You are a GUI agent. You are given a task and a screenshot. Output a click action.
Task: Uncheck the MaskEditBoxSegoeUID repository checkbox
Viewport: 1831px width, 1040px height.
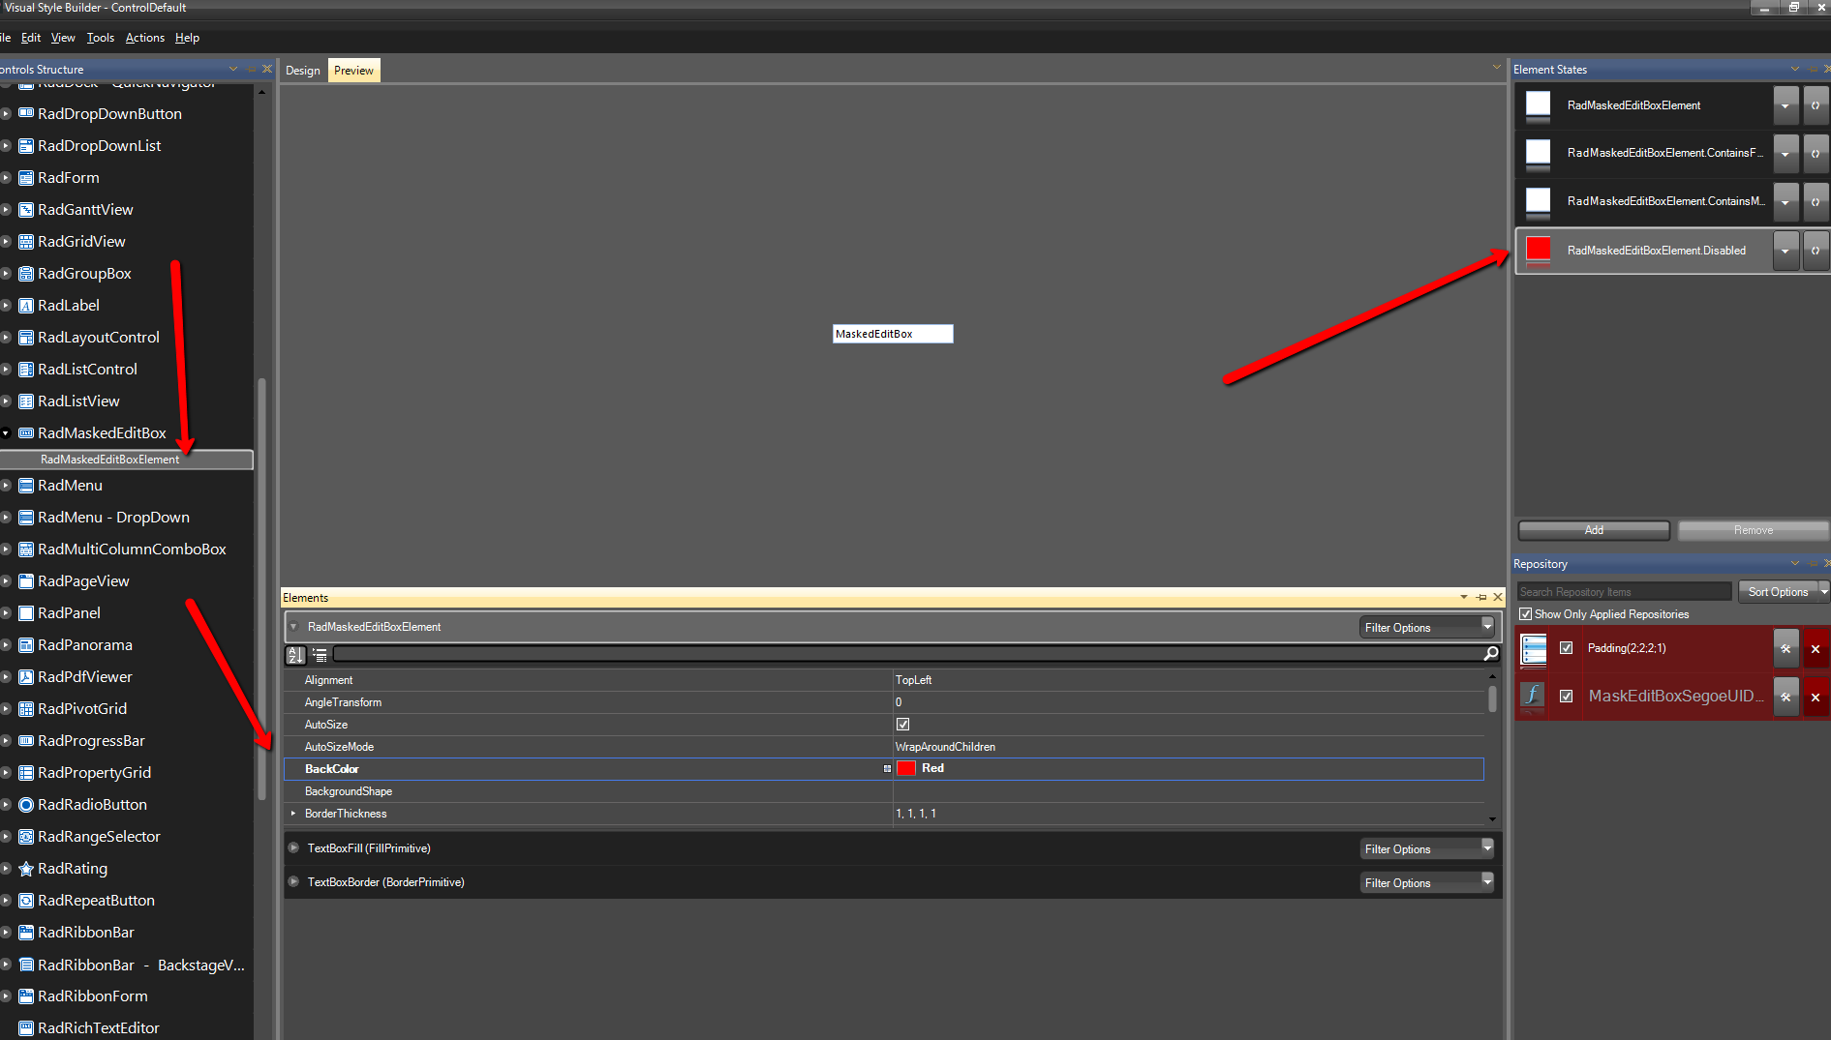(1566, 697)
